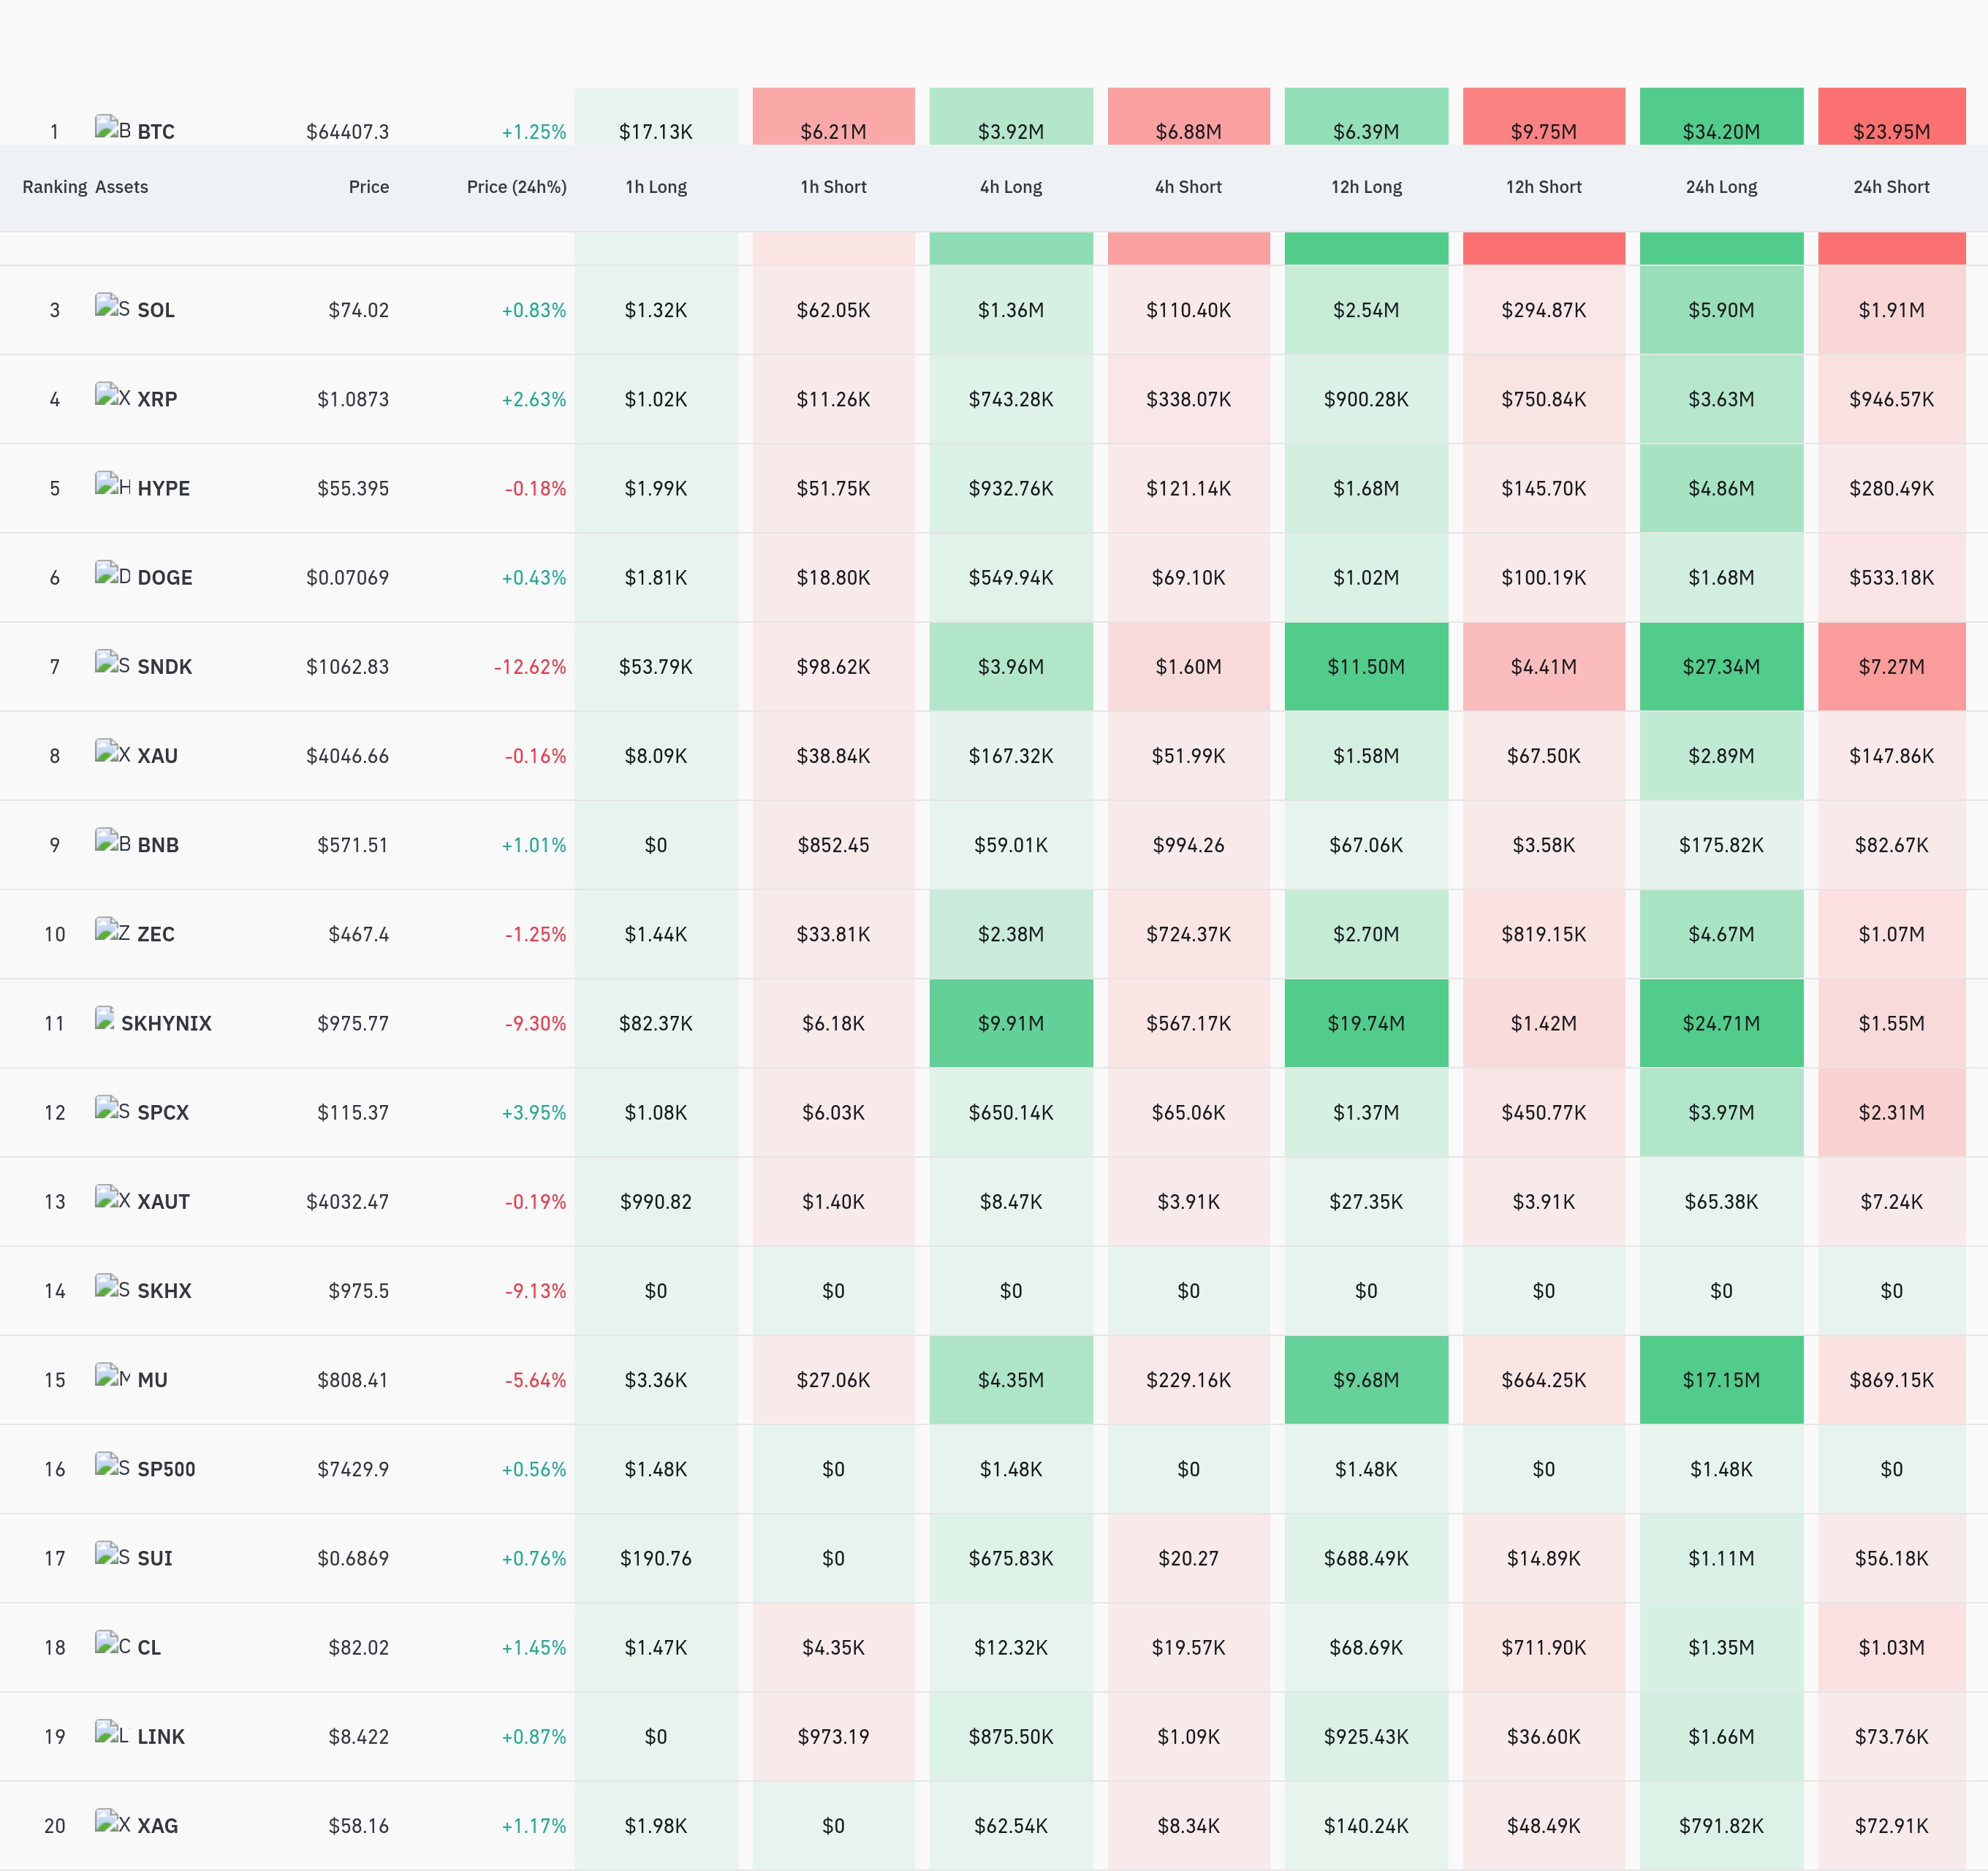Sort by 4h Short column header
Image resolution: width=1988 pixels, height=1871 pixels.
pyautogui.click(x=1188, y=187)
